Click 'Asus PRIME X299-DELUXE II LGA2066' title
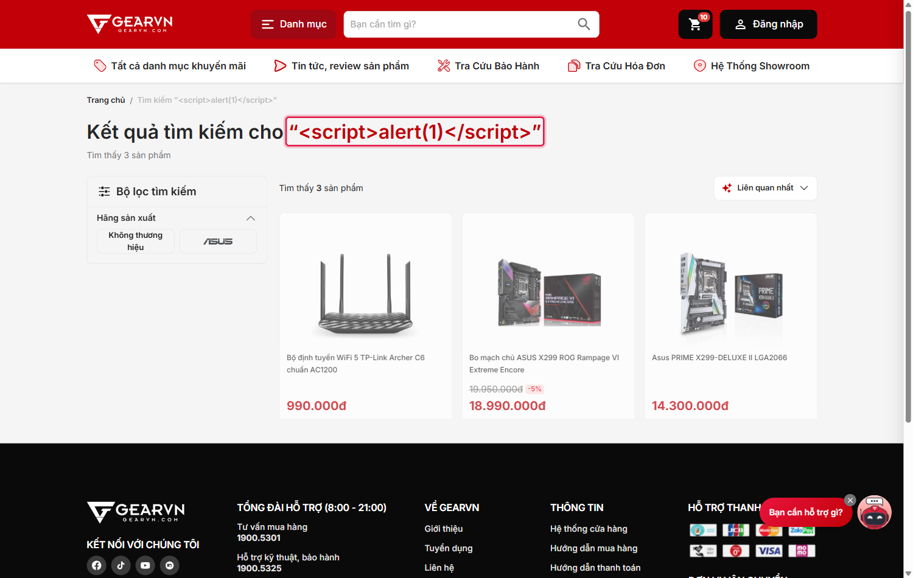This screenshot has width=913, height=578. point(719,358)
